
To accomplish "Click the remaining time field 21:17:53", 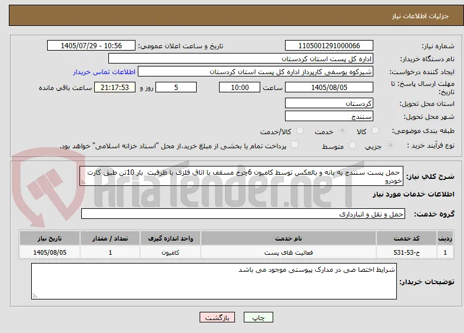I will [115, 87].
